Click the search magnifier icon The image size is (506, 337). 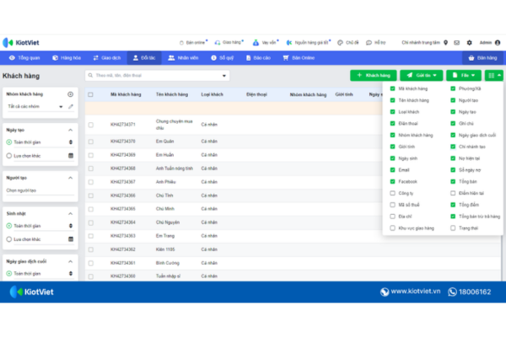point(90,76)
